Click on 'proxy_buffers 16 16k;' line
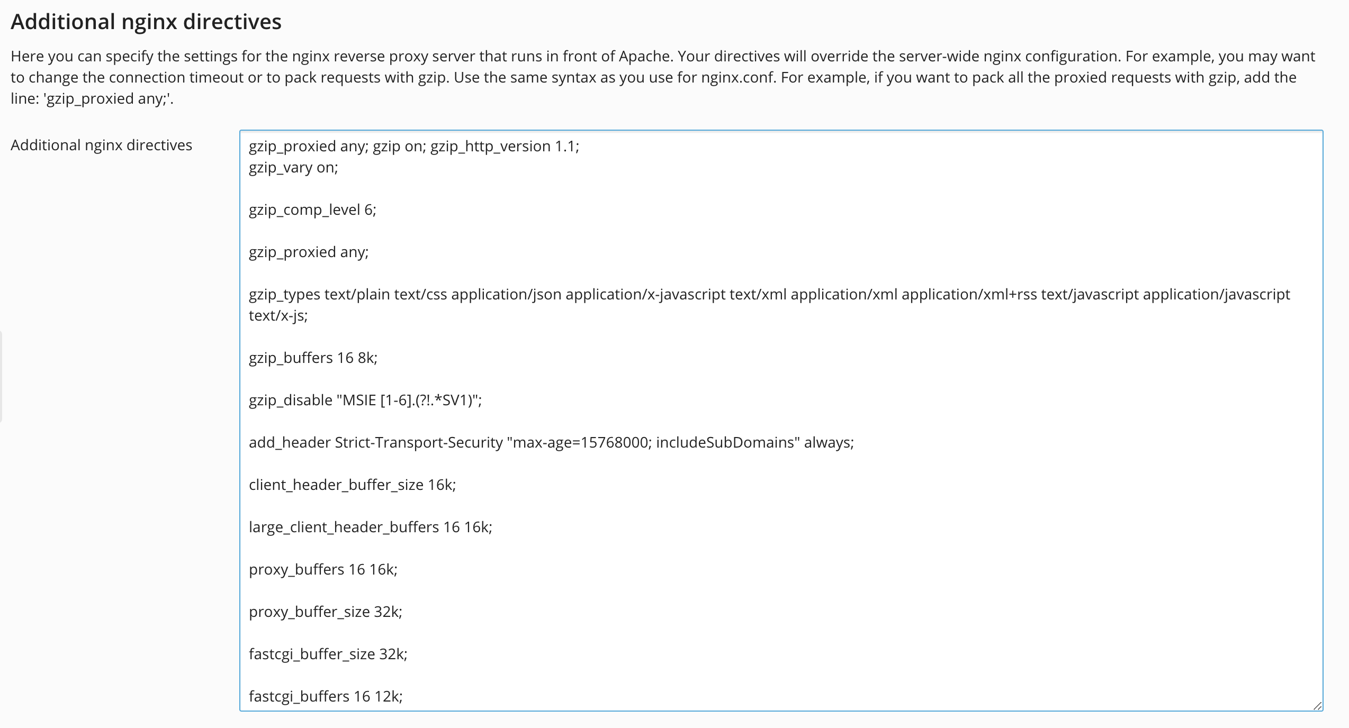 click(323, 570)
